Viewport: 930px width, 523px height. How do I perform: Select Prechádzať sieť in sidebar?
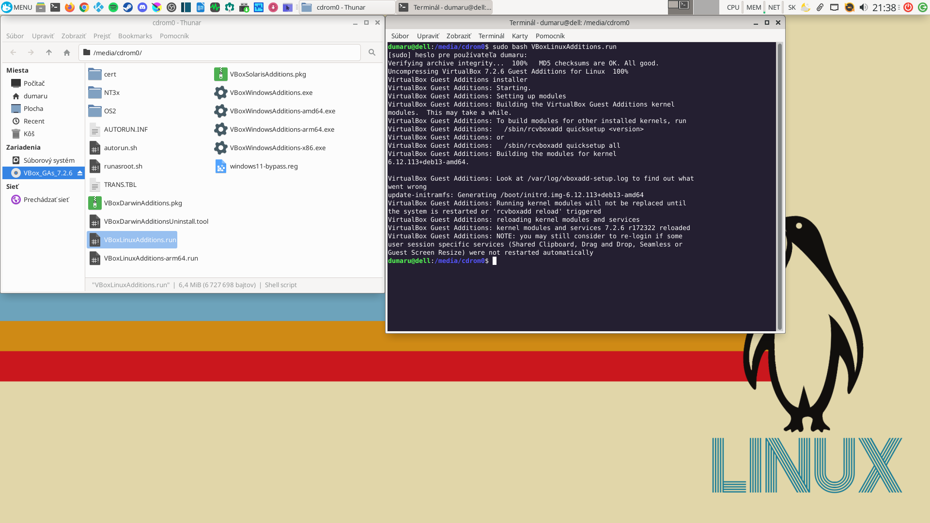44,200
